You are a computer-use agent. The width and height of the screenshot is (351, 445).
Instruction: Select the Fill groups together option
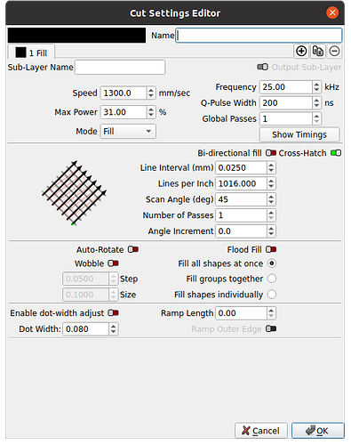(x=272, y=279)
